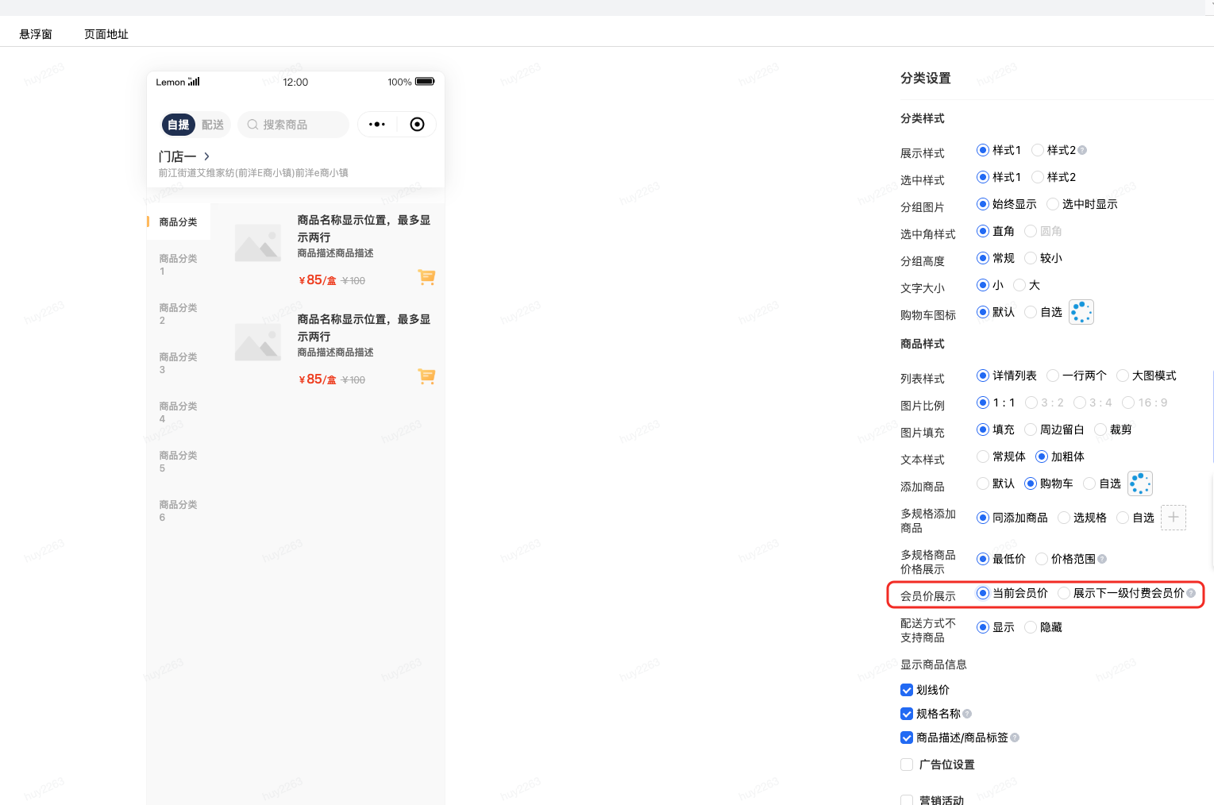Click the help icon next to 样式2
The image size is (1214, 805).
coord(1082,150)
